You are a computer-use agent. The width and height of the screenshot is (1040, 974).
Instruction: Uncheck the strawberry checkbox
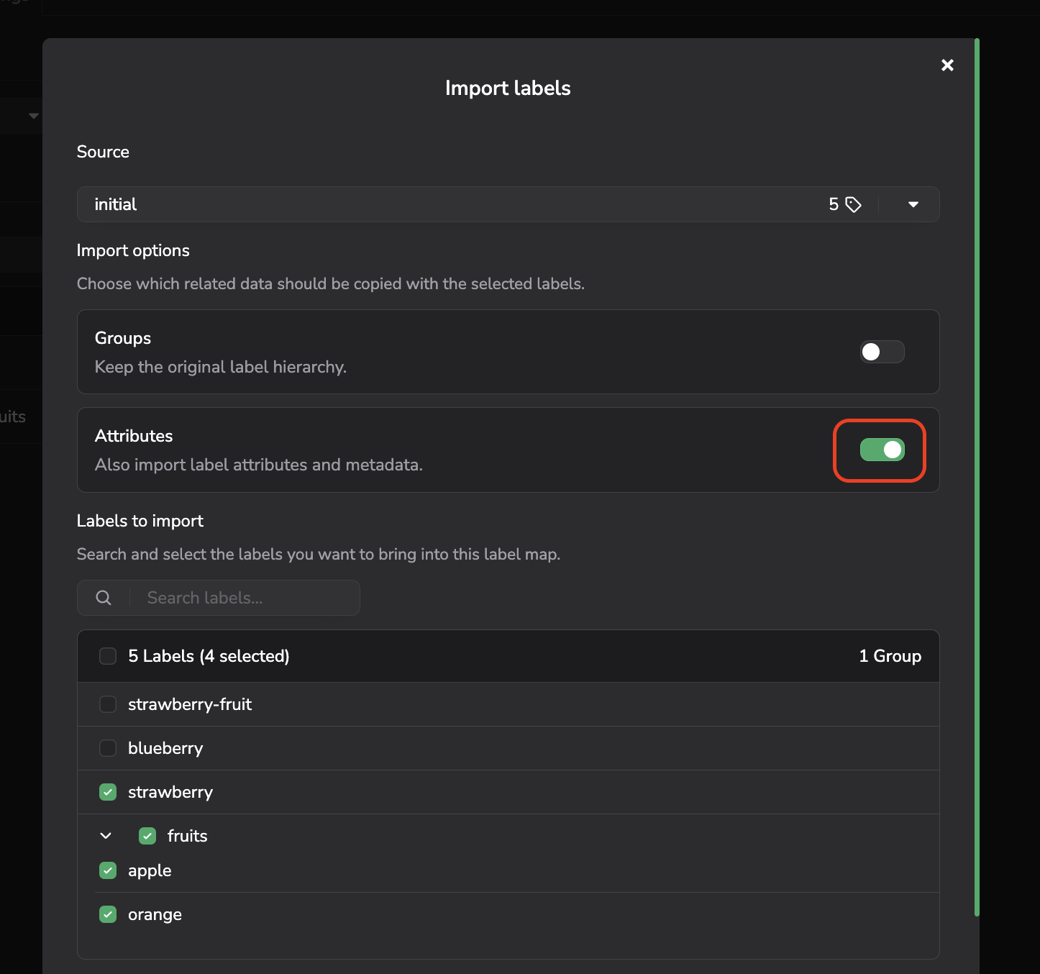pyautogui.click(x=108, y=792)
